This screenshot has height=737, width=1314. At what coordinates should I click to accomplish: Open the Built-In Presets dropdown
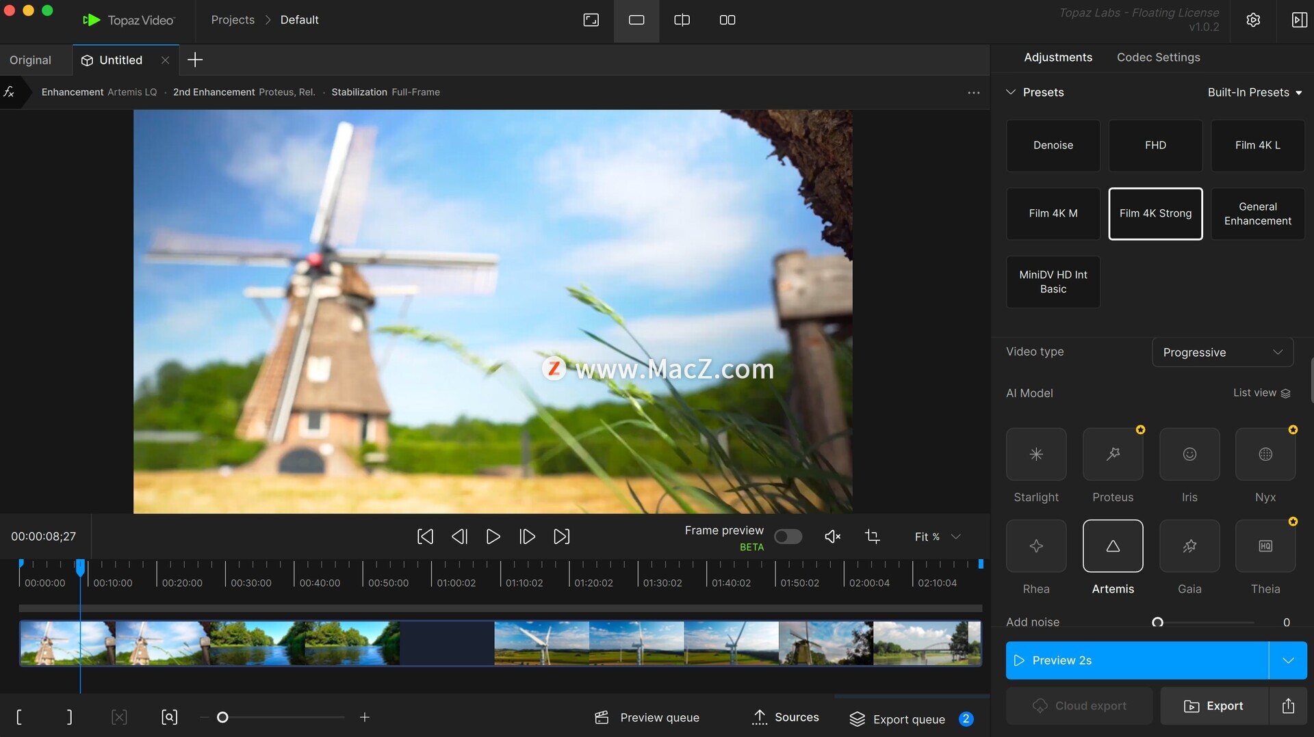click(1254, 92)
